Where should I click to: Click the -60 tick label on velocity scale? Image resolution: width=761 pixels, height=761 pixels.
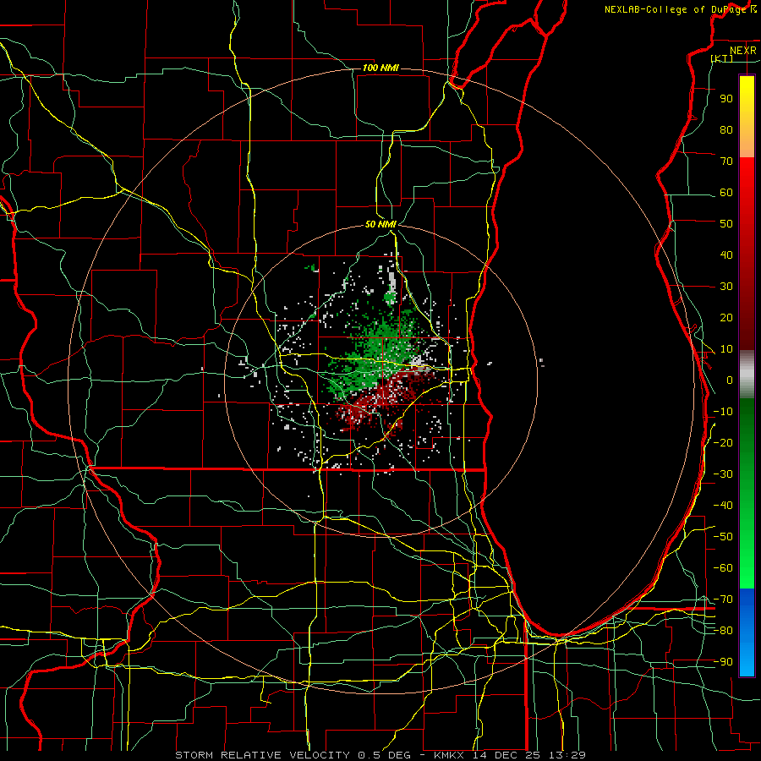[x=723, y=568]
